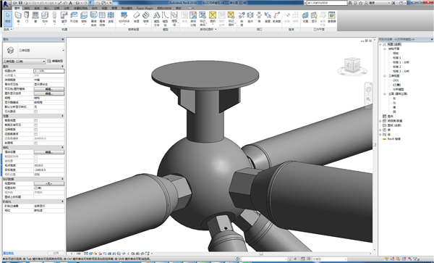434x263 pixels.
Task: Open the 3D view type selector dropdown
Action: (x=24, y=62)
